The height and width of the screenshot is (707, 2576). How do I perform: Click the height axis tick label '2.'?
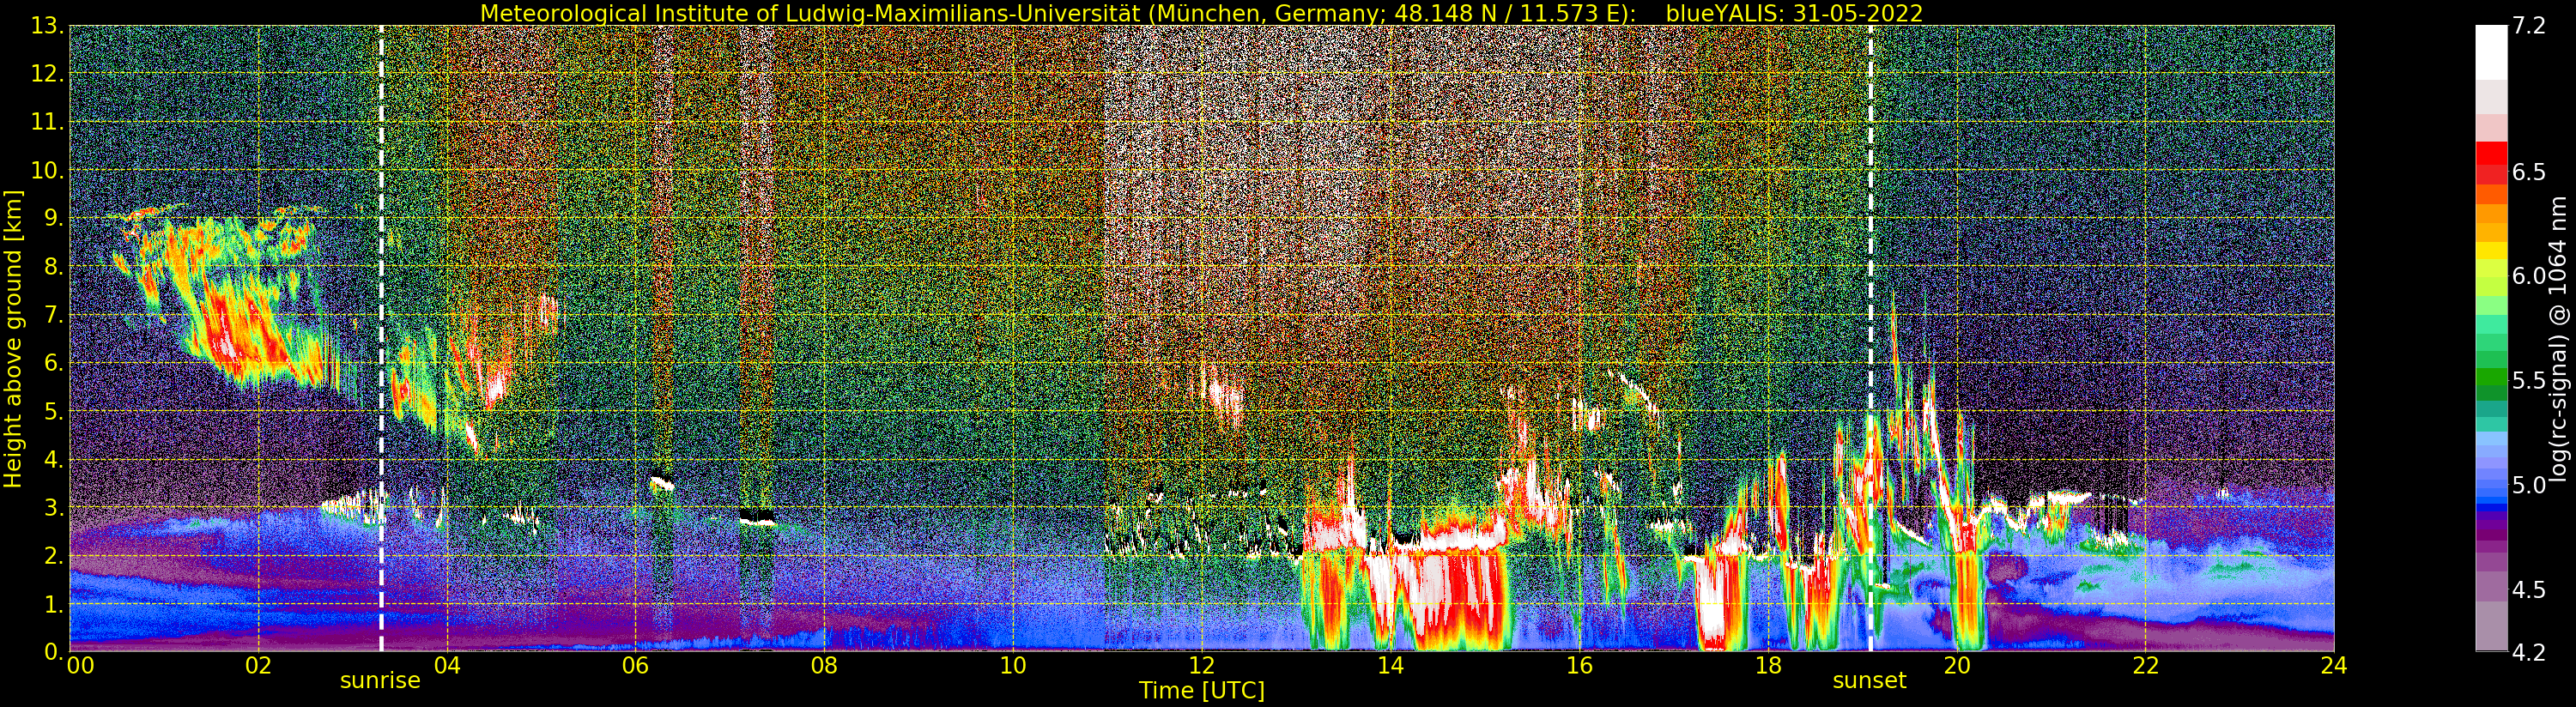point(53,555)
